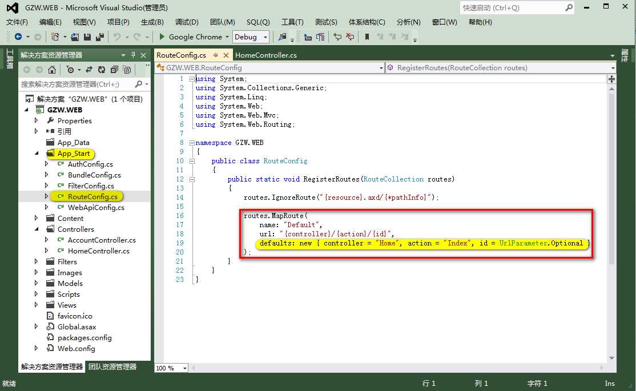Collapse the method outline at line 12
Image resolution: width=636 pixels, height=391 pixels.
click(x=192, y=179)
